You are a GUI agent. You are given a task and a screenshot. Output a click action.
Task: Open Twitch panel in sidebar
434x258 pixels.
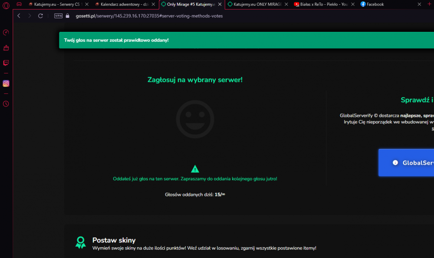(x=6, y=63)
